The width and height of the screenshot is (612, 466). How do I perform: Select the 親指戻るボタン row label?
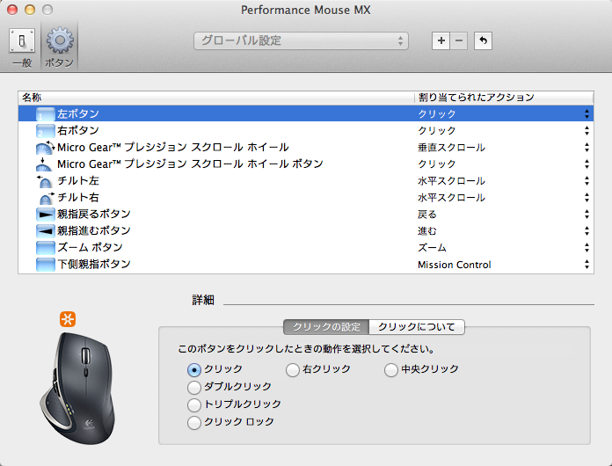click(x=94, y=215)
